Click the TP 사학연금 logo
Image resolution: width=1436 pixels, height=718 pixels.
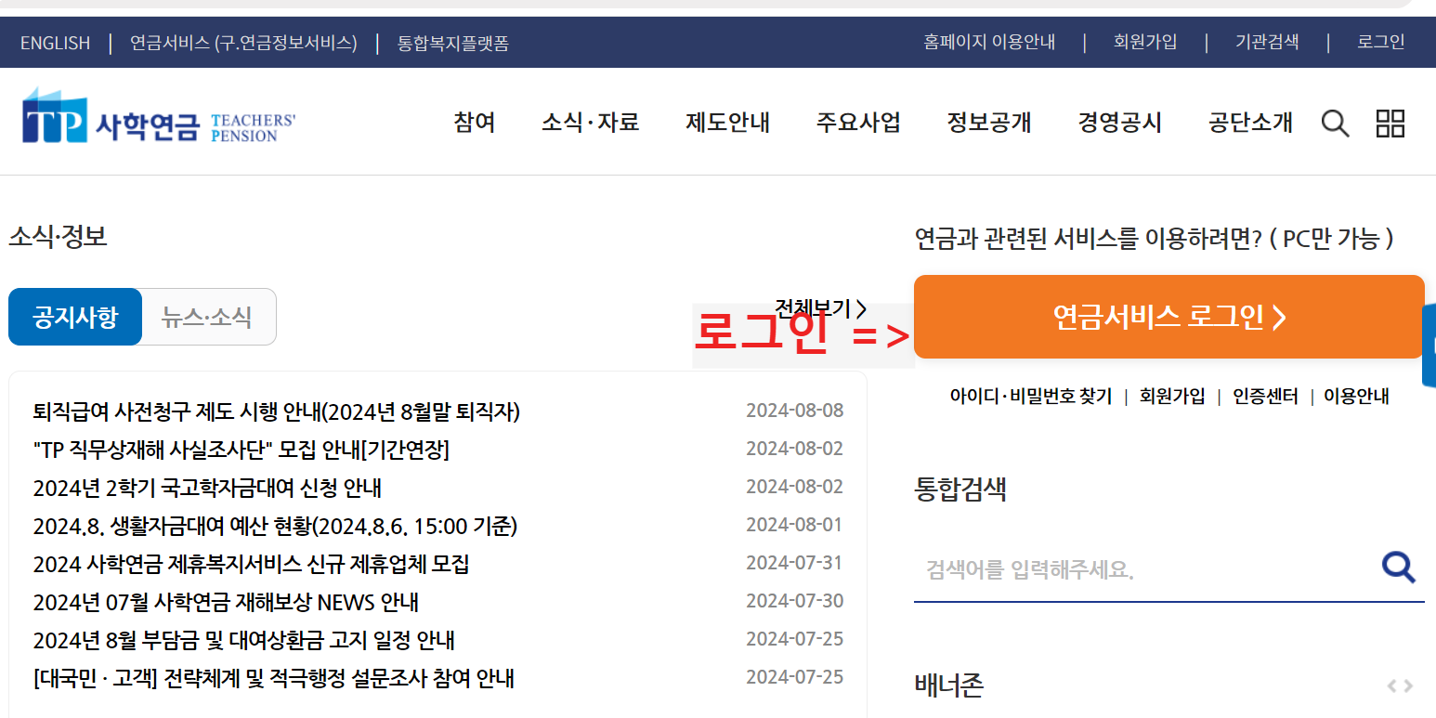159,117
